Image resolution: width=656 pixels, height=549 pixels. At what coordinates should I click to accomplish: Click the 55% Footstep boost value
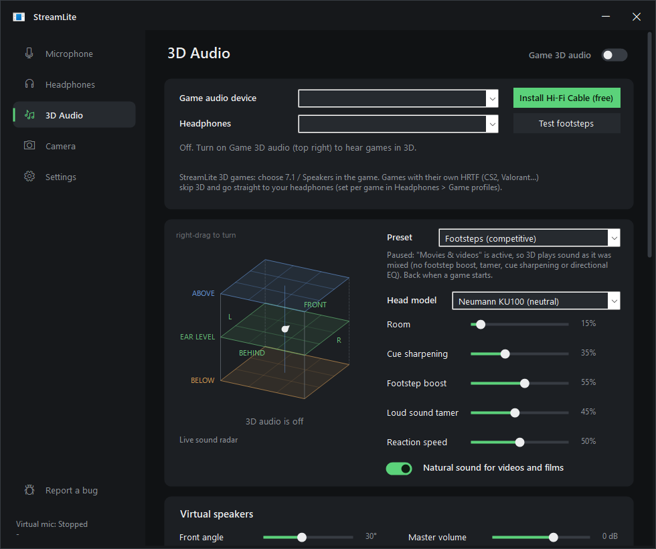tap(588, 382)
